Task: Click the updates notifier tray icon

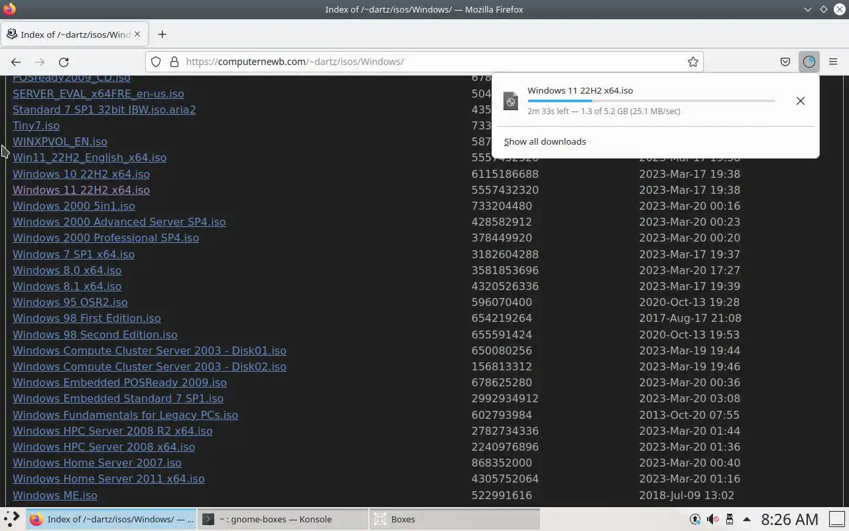Action: pyautogui.click(x=695, y=519)
